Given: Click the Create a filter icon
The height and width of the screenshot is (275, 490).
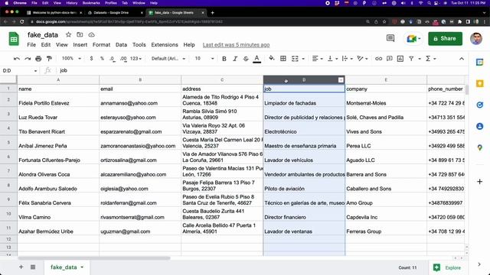Looking at the screenshot, I should [411, 59].
